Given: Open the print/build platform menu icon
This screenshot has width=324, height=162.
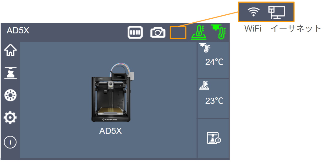Looking at the screenshot, I should [10, 73].
